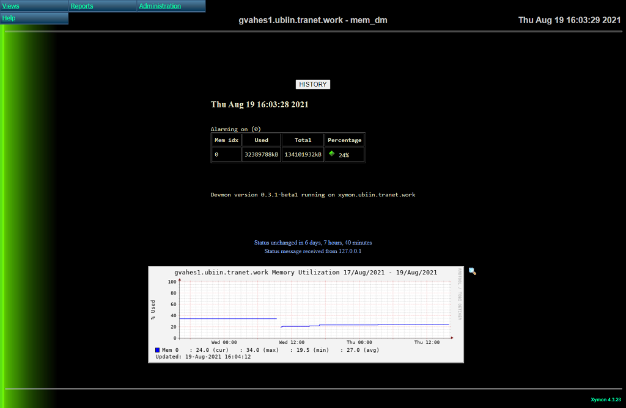Click the Used column header
The image size is (626, 408).
pos(261,140)
